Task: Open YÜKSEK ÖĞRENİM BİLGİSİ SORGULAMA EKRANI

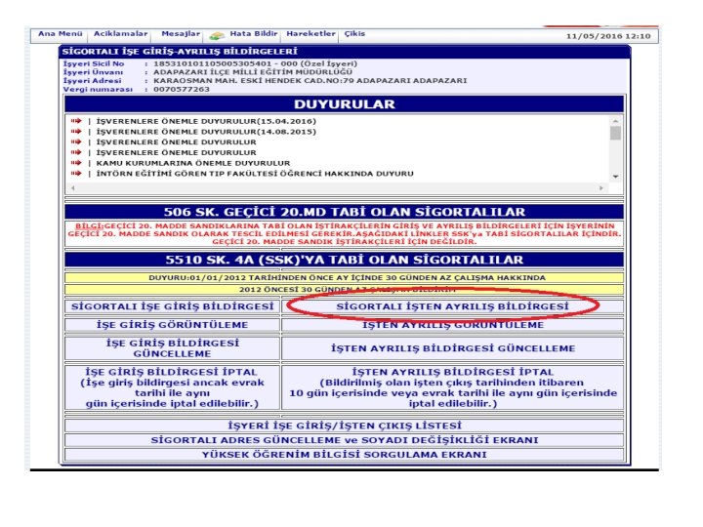Action: [345, 455]
